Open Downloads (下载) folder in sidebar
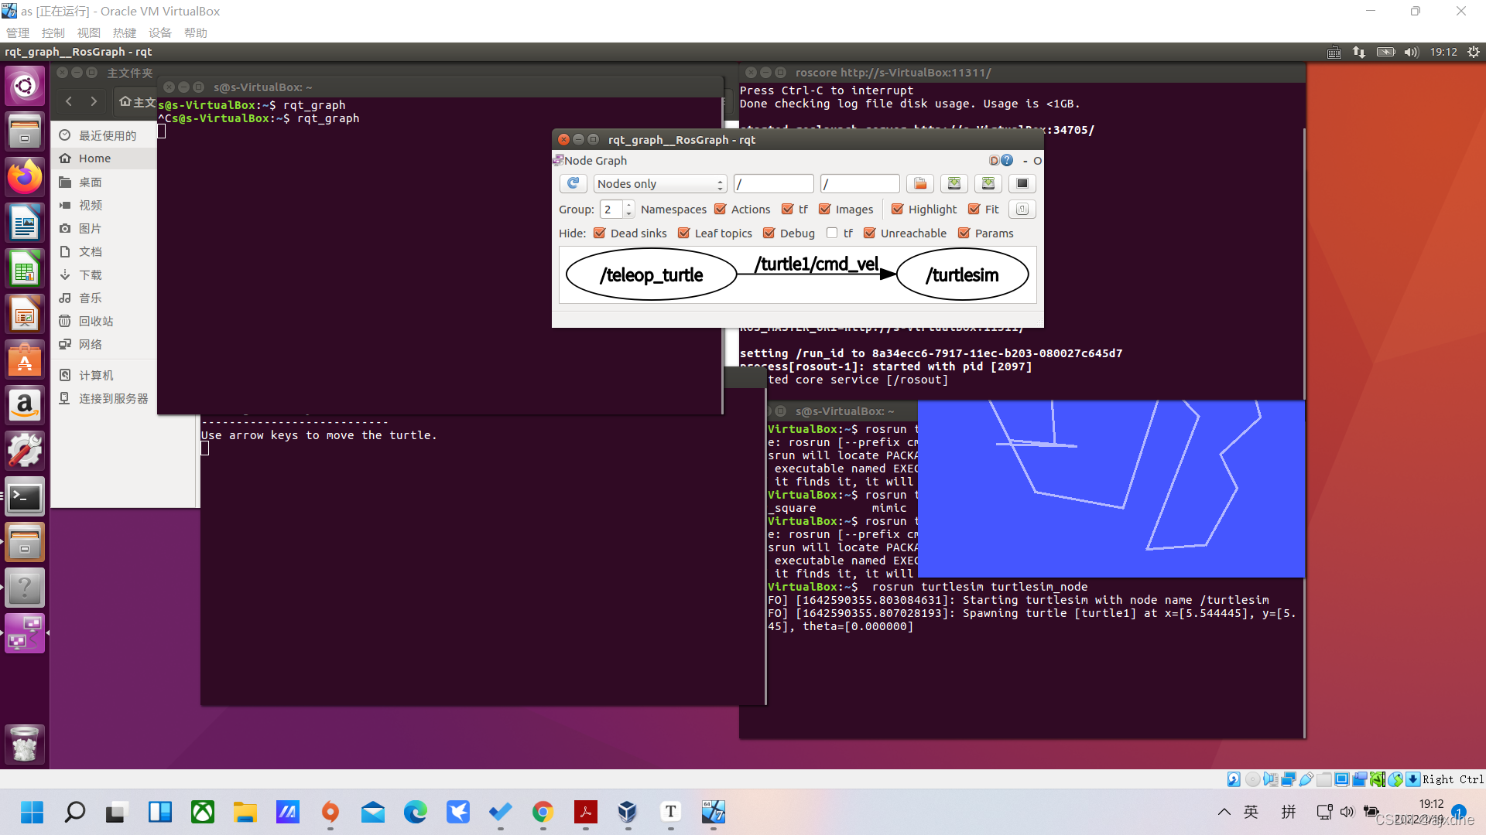 point(104,274)
